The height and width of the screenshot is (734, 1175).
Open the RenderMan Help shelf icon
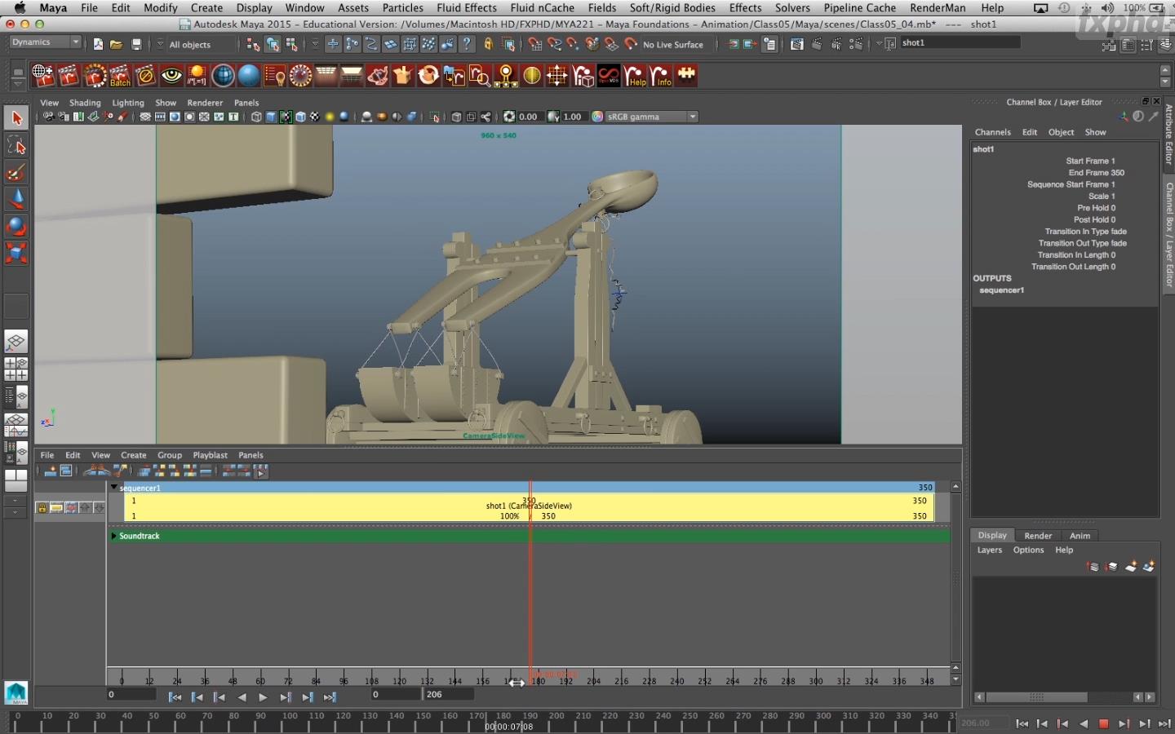pyautogui.click(x=635, y=76)
